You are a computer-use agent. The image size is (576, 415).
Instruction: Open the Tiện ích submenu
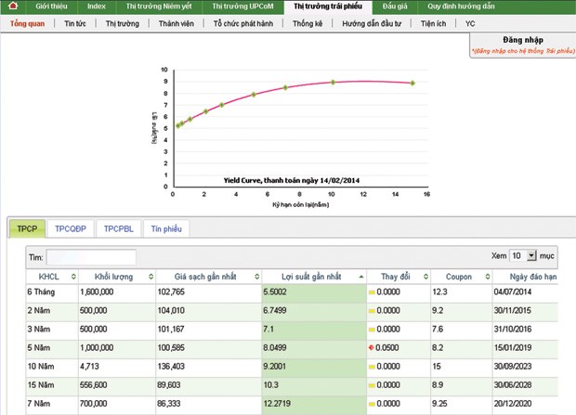click(x=433, y=22)
